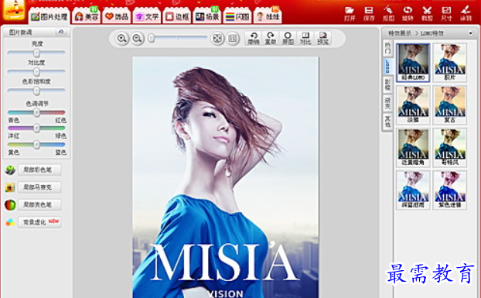This screenshot has width=481, height=298.
Task: Select the 热门 effects side tab
Action: tap(387, 47)
